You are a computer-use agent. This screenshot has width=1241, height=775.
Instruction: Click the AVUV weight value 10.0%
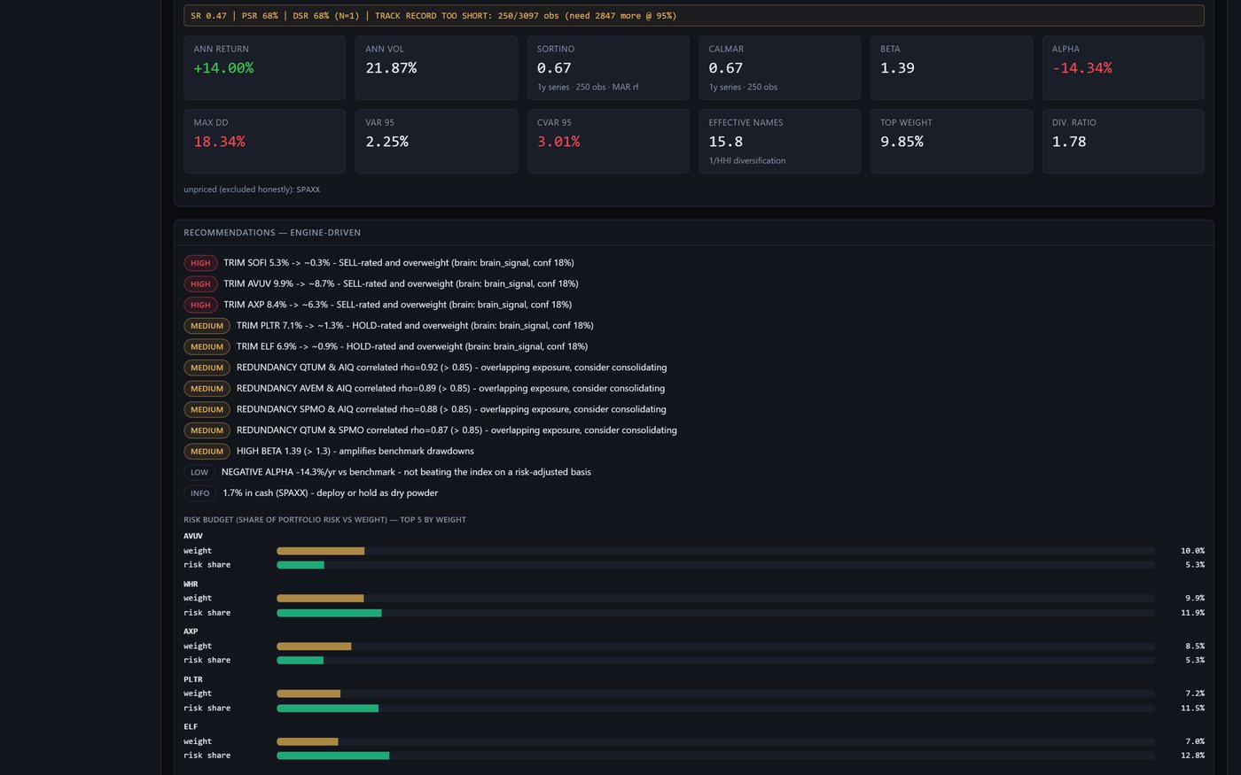(x=1192, y=551)
